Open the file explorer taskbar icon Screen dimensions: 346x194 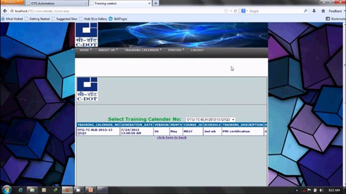[32, 190]
